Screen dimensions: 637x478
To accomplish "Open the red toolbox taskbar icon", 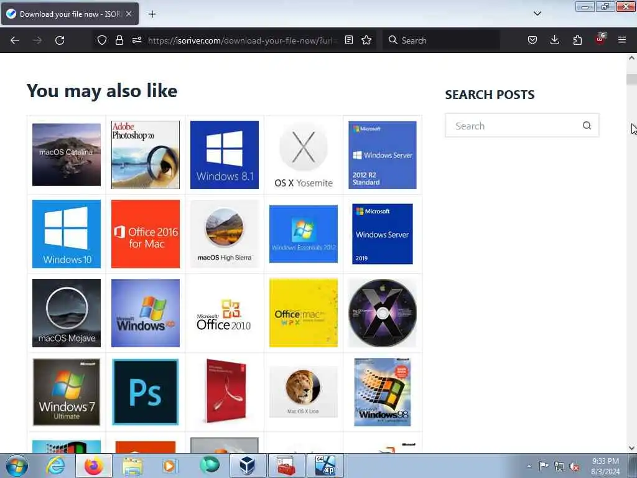I will [286, 466].
